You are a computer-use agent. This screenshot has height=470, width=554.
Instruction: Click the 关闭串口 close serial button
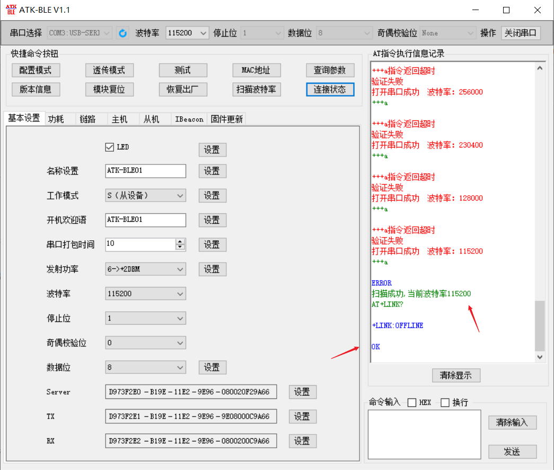521,32
